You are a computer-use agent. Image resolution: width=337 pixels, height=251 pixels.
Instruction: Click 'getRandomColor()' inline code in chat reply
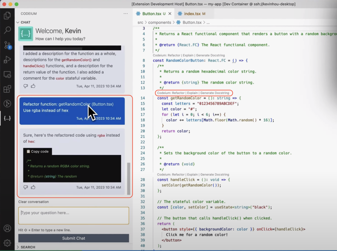76,60
